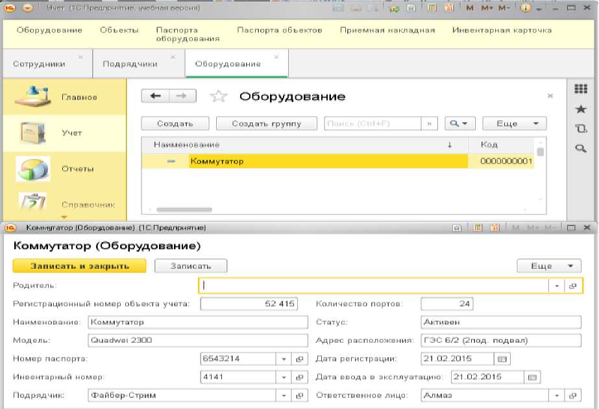Open Приемная накладная menu item
The image size is (599, 409).
(387, 31)
